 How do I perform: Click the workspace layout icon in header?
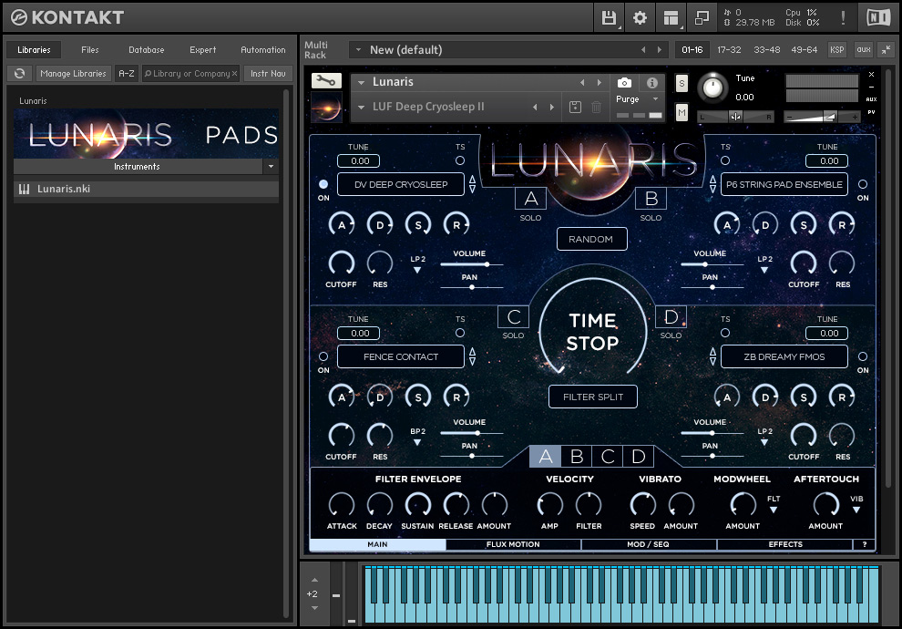pos(671,17)
